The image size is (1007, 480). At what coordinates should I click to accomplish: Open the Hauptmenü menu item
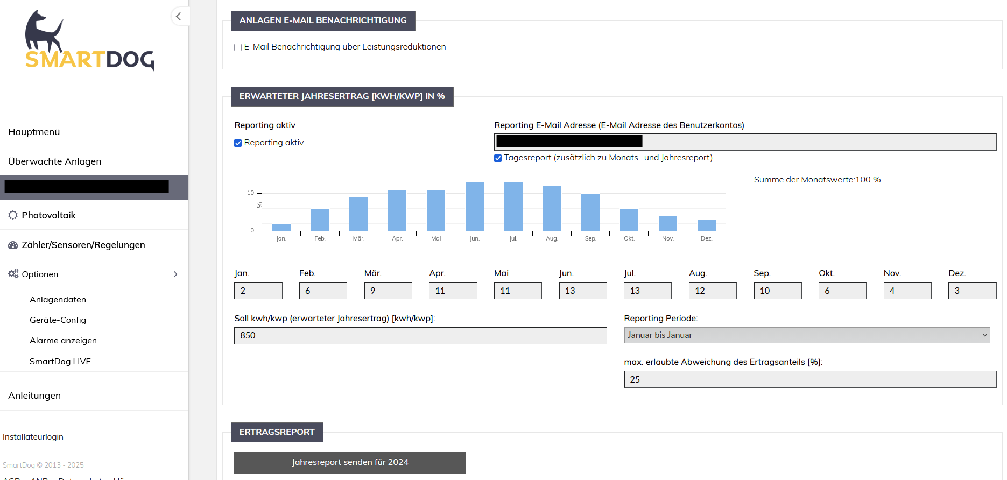34,132
